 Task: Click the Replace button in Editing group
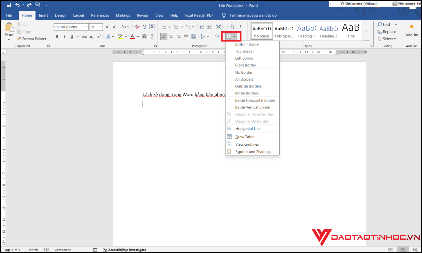(387, 32)
